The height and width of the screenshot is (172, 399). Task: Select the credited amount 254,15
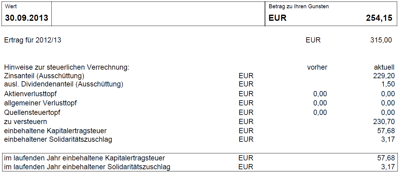[x=379, y=18]
